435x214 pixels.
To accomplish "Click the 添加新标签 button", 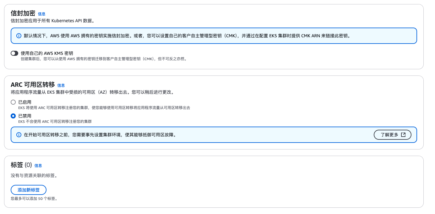I will [29, 190].
